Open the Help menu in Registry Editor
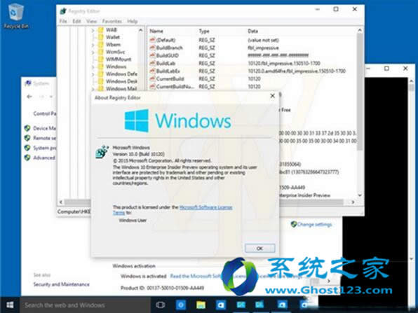This screenshot has width=418, height=313. click(x=133, y=21)
